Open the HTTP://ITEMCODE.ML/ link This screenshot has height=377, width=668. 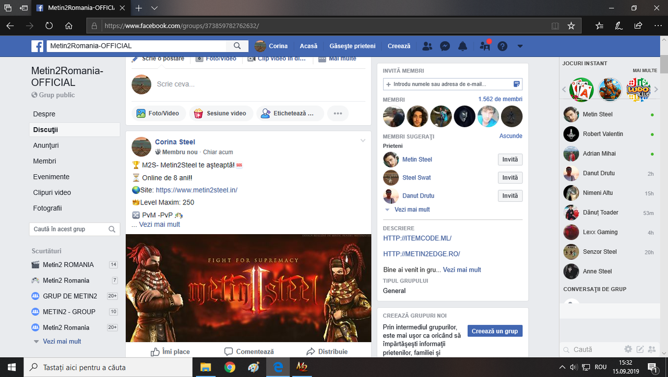[x=417, y=238]
